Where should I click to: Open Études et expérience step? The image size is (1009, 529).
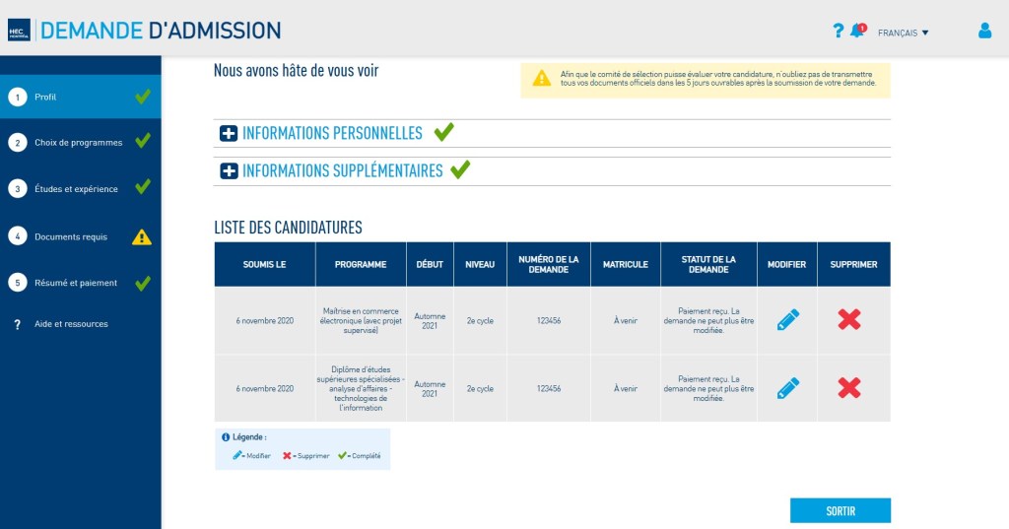click(x=76, y=189)
